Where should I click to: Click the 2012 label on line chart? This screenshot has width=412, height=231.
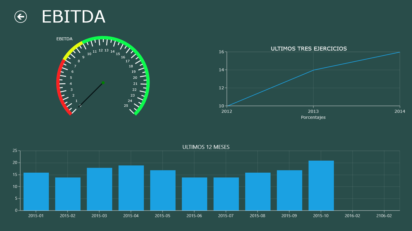click(x=227, y=111)
